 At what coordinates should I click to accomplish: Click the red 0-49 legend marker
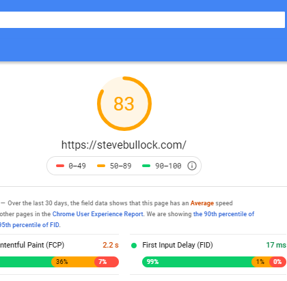click(x=60, y=166)
